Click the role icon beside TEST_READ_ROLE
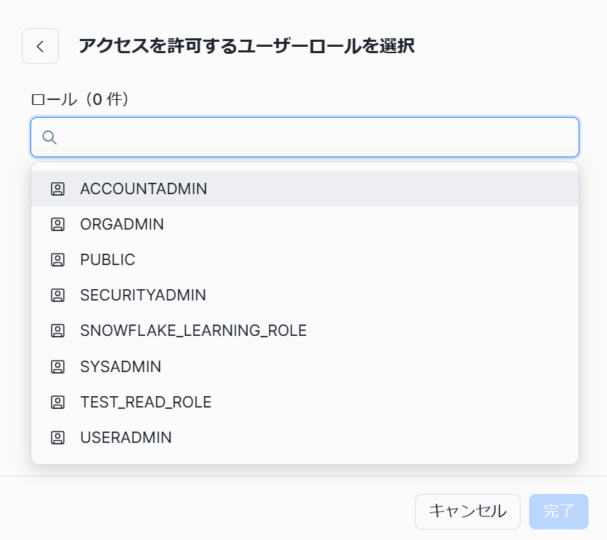Viewport: 607px width, 540px height. 57,402
